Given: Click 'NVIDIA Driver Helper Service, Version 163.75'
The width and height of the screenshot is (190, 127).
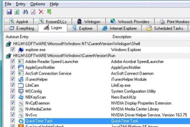Looking at the screenshot, I should point(149,115).
